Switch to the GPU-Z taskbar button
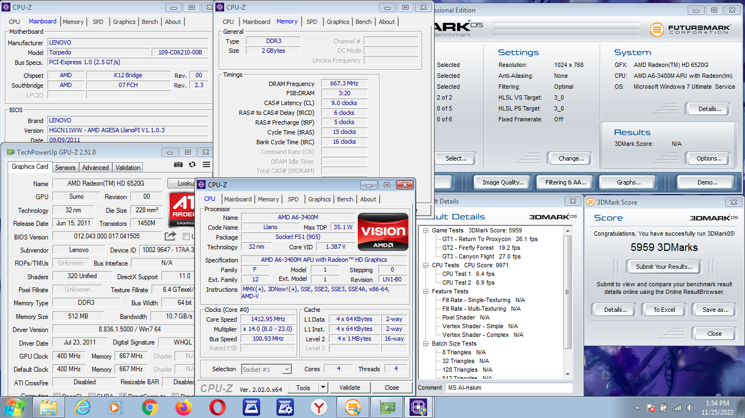 click(x=387, y=407)
